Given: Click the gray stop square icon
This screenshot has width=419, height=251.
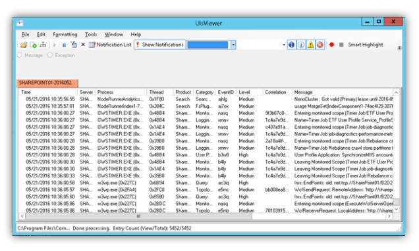Looking at the screenshot, I should 341,45.
